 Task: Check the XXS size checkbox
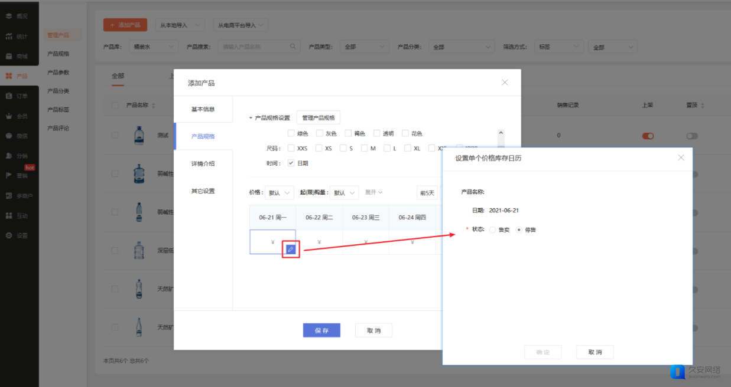click(x=291, y=149)
